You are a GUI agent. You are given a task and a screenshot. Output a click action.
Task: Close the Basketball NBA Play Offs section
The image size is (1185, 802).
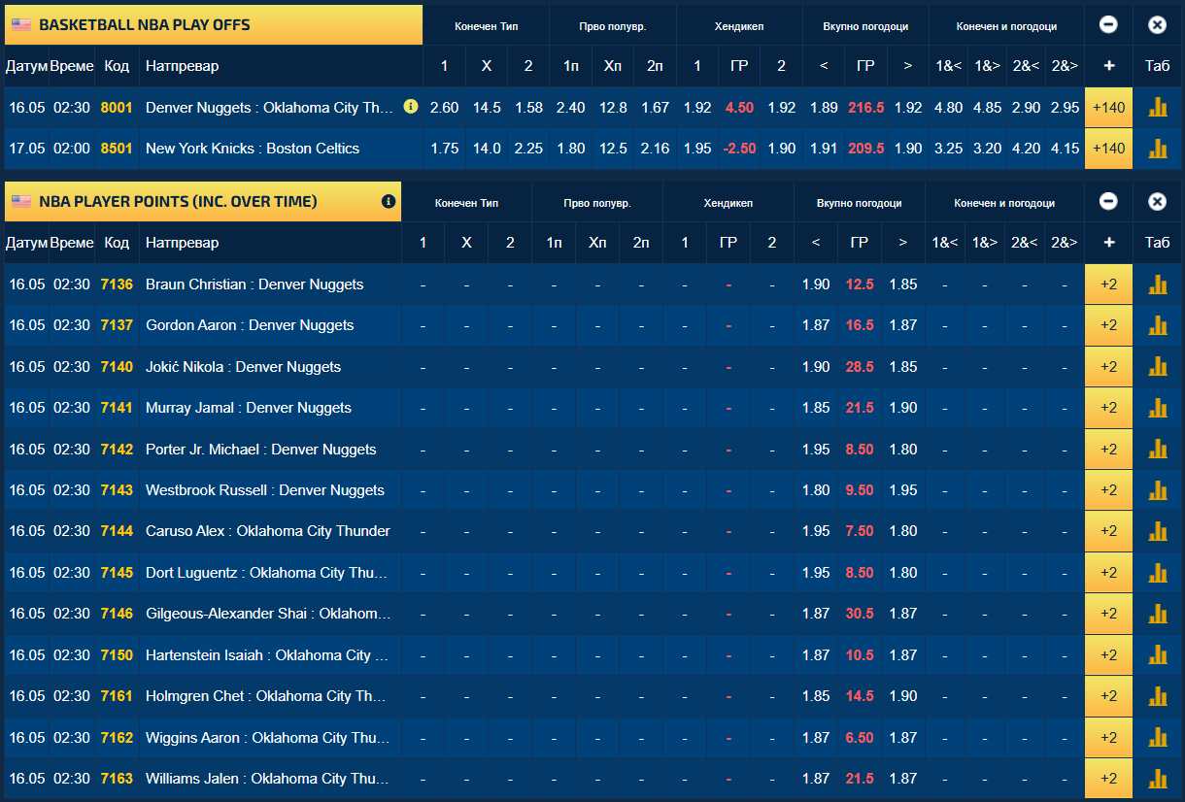coord(1157,25)
